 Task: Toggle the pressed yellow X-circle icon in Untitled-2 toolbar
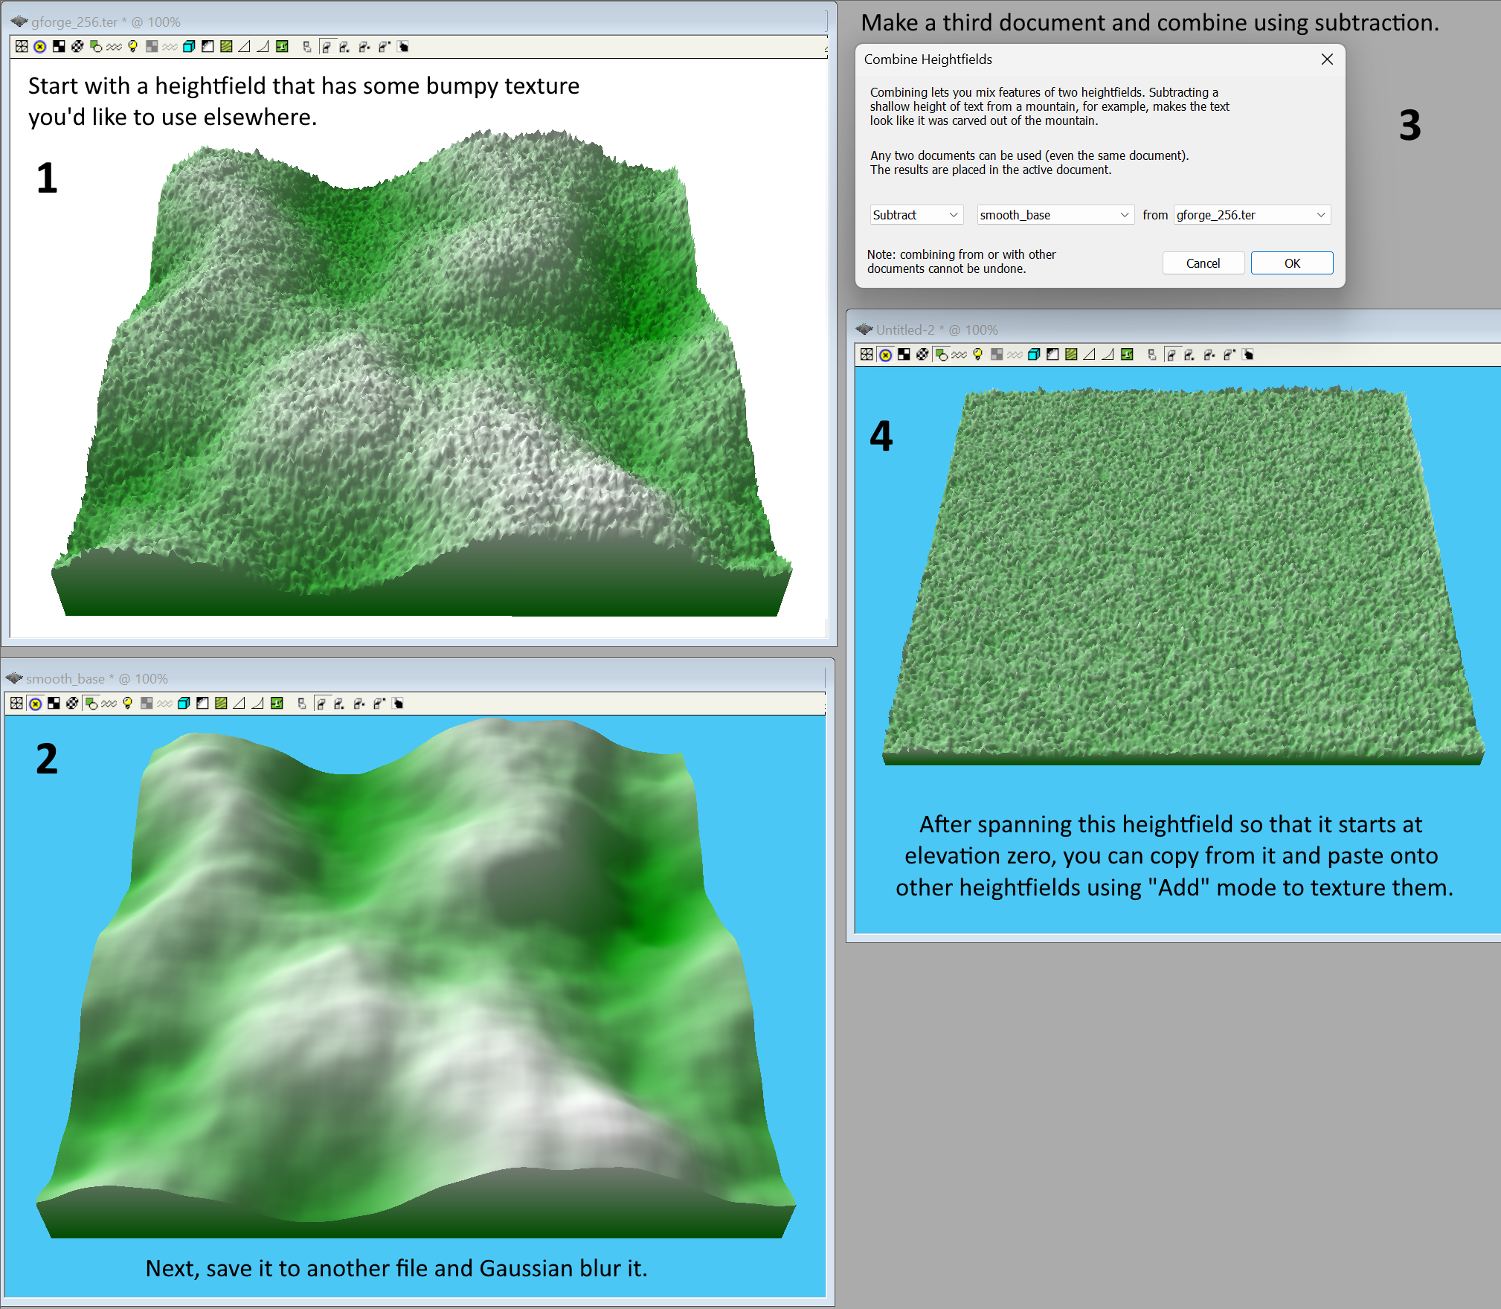pyautogui.click(x=884, y=355)
